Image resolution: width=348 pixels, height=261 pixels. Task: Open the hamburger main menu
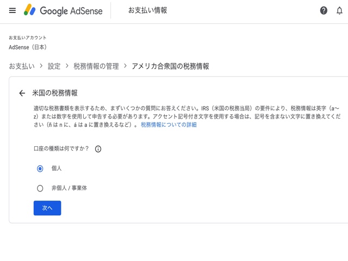coord(13,10)
